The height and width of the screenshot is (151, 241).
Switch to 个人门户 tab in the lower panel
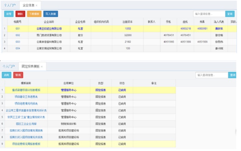9,66
